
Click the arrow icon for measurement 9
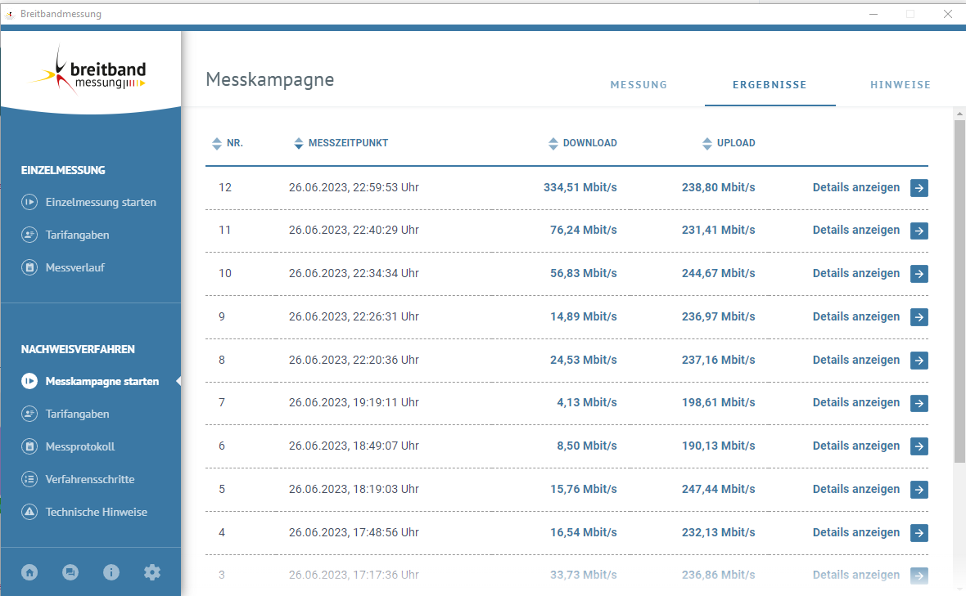919,316
